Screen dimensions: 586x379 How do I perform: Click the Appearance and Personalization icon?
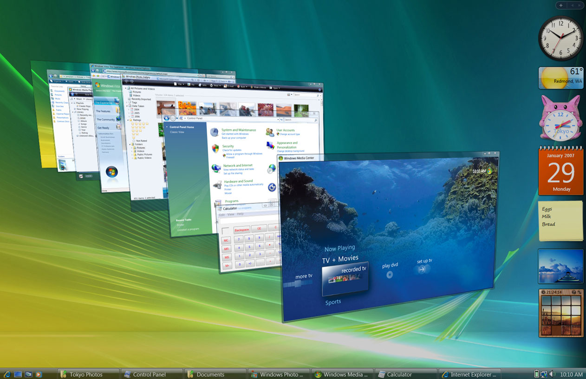tap(271, 146)
